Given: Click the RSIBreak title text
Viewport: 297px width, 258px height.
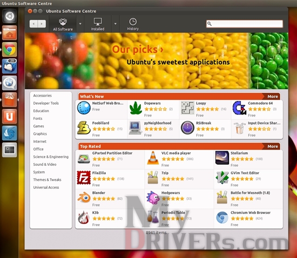Looking at the screenshot, I should point(204,123).
